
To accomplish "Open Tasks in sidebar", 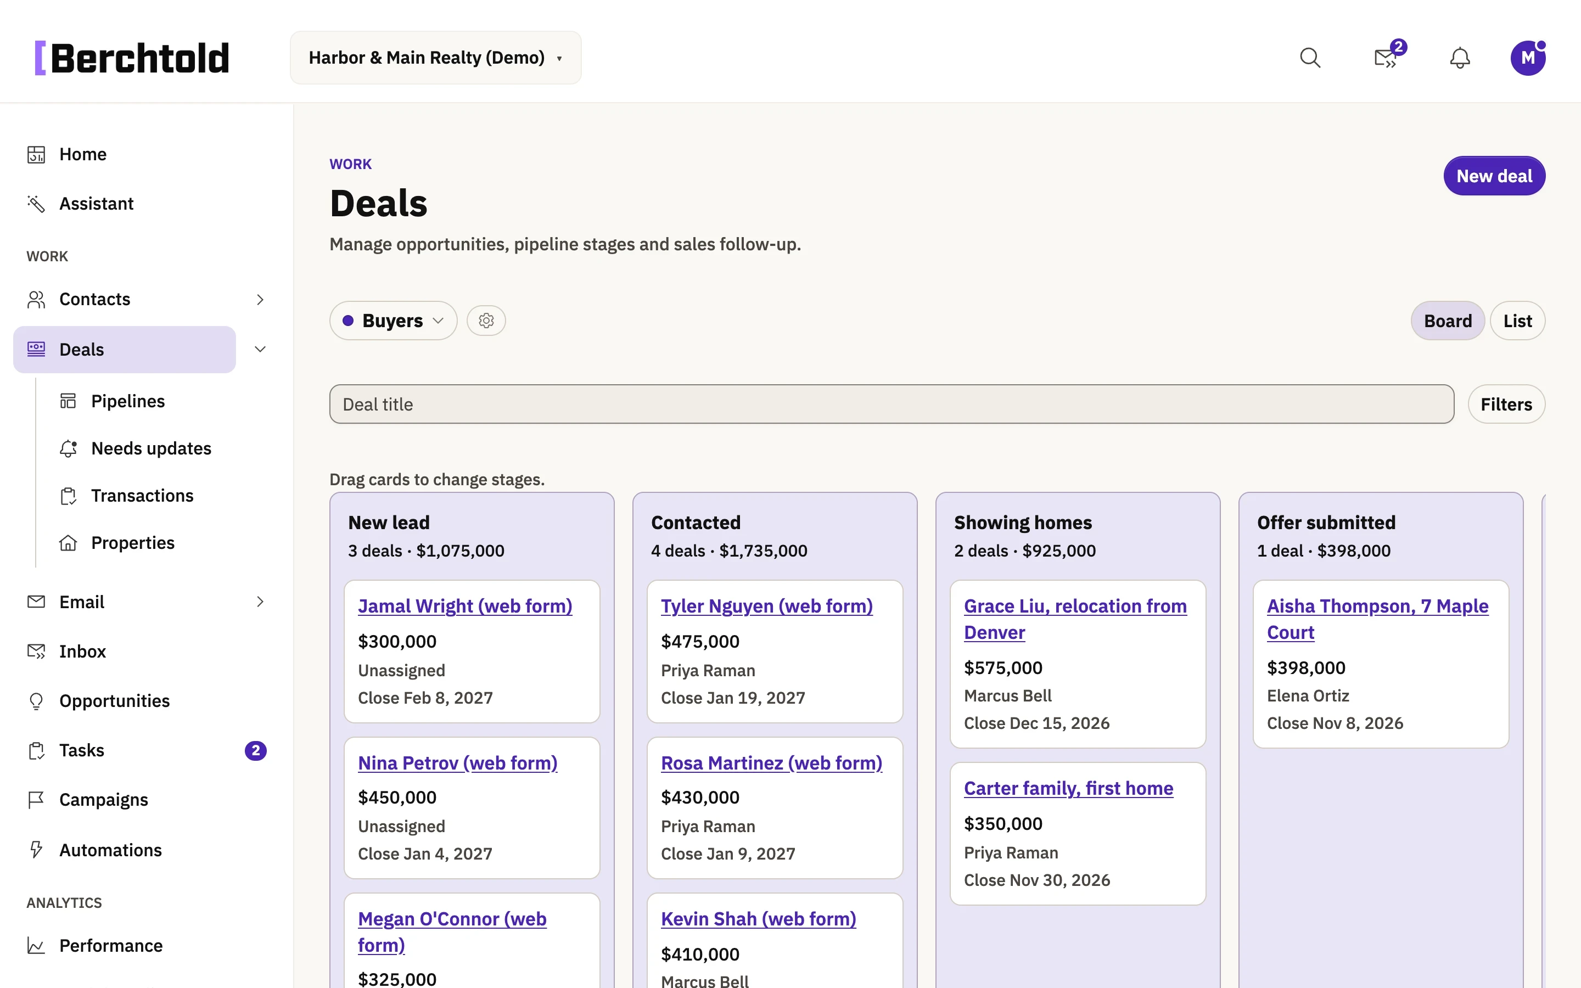I will click(82, 750).
